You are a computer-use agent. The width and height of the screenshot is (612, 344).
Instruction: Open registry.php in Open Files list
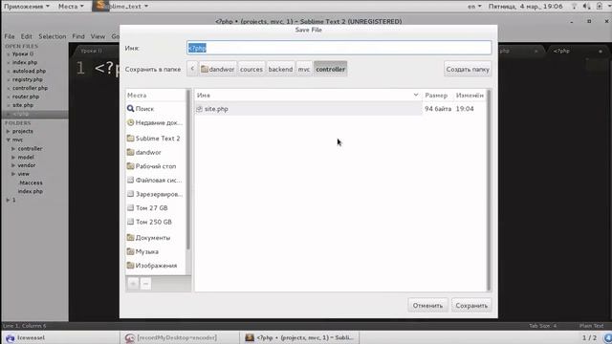pyautogui.click(x=27, y=79)
